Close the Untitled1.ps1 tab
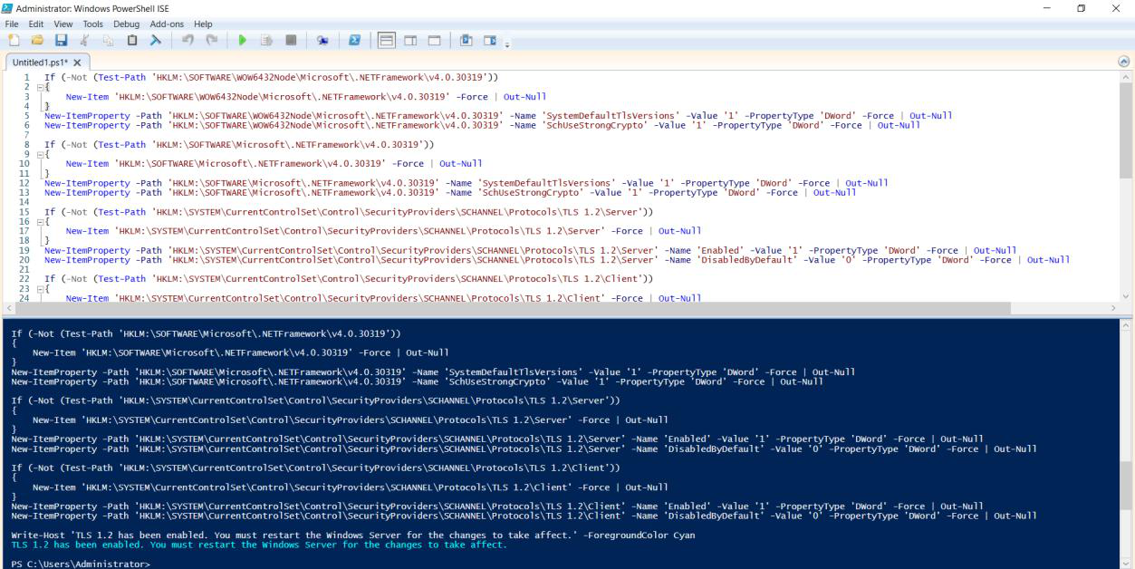 click(77, 63)
